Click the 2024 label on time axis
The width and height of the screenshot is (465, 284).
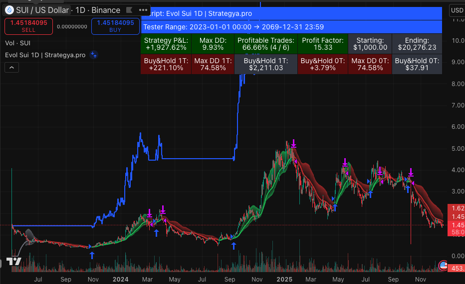(x=120, y=279)
